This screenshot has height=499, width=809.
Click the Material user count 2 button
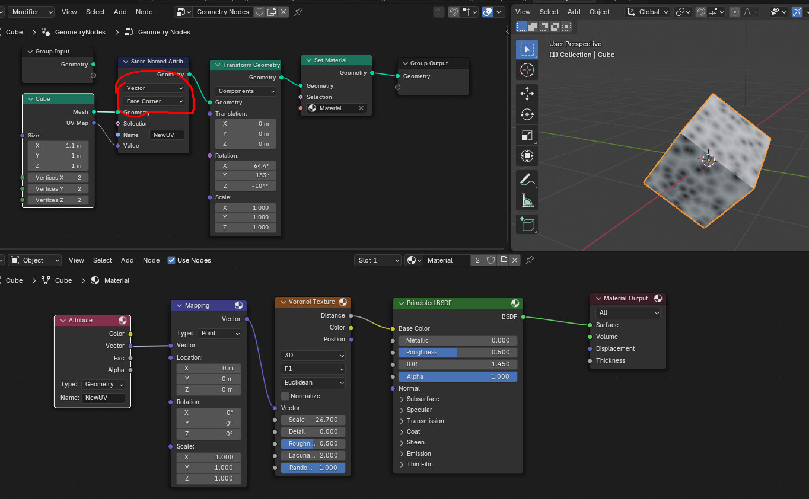point(478,260)
